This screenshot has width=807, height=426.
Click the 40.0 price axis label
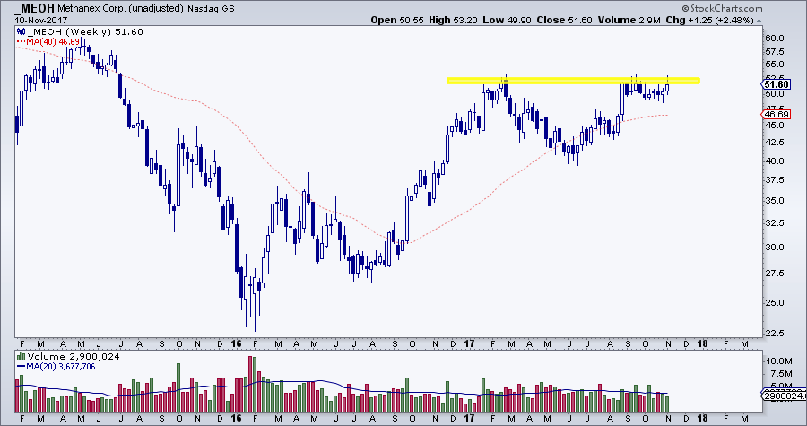tap(774, 161)
